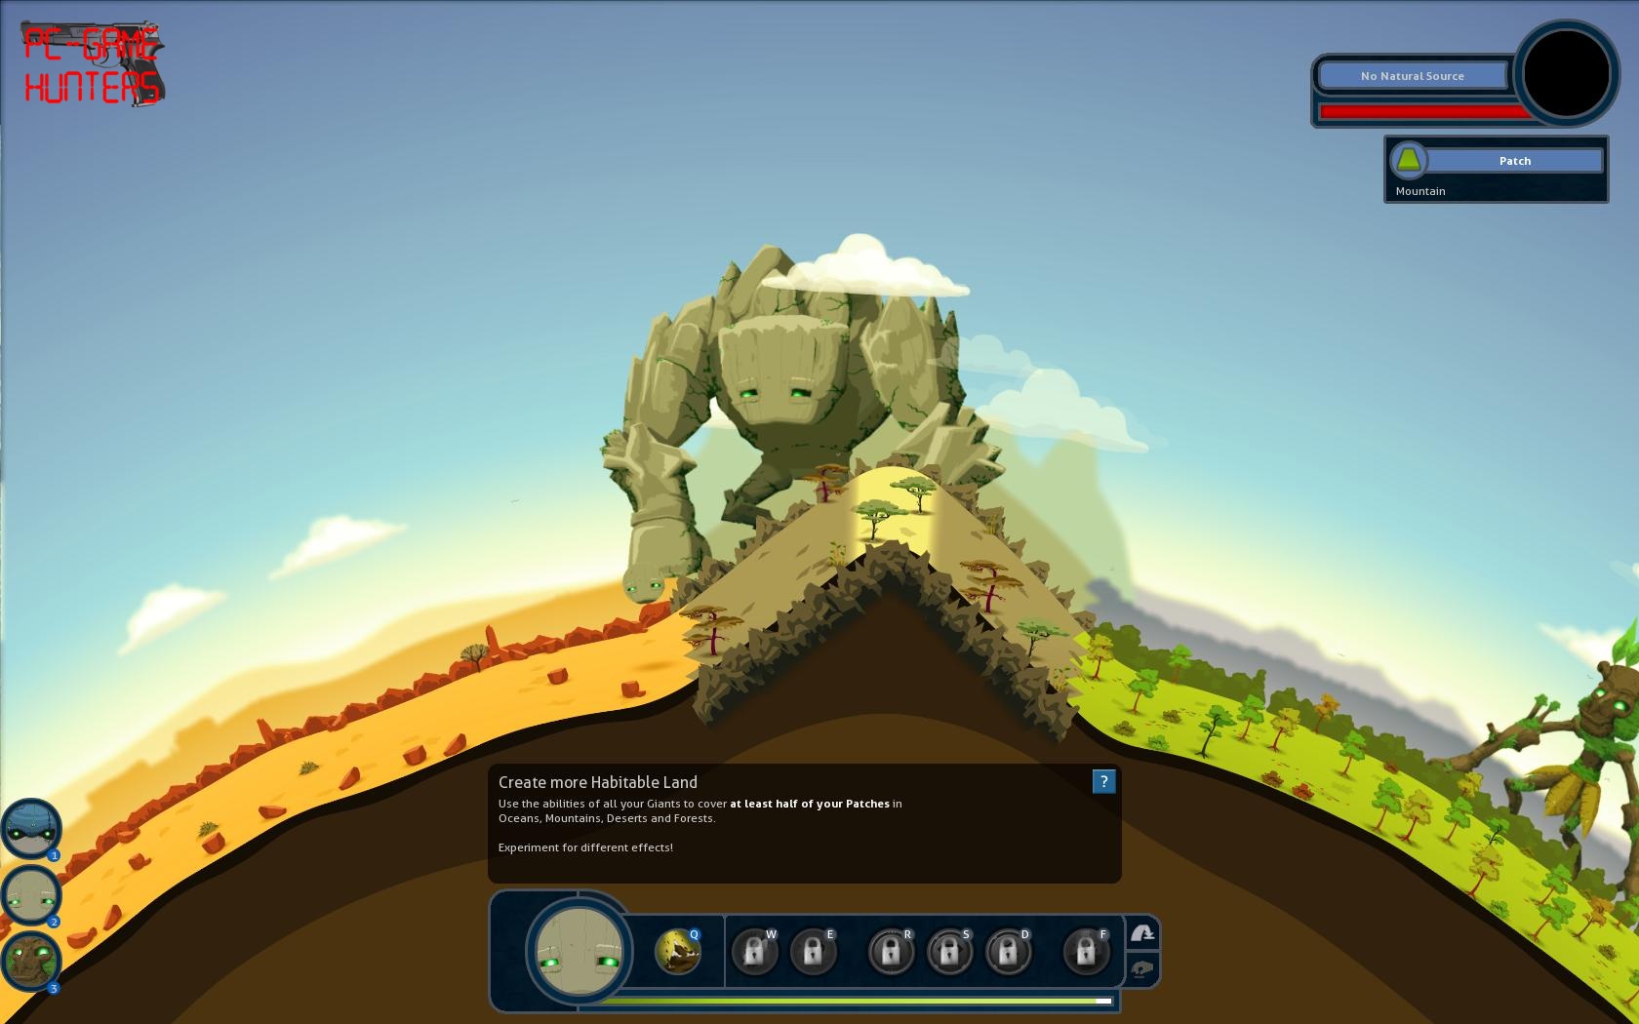Click the upper giant action icon beside abilities
This screenshot has height=1024, width=1639.
(x=1142, y=933)
